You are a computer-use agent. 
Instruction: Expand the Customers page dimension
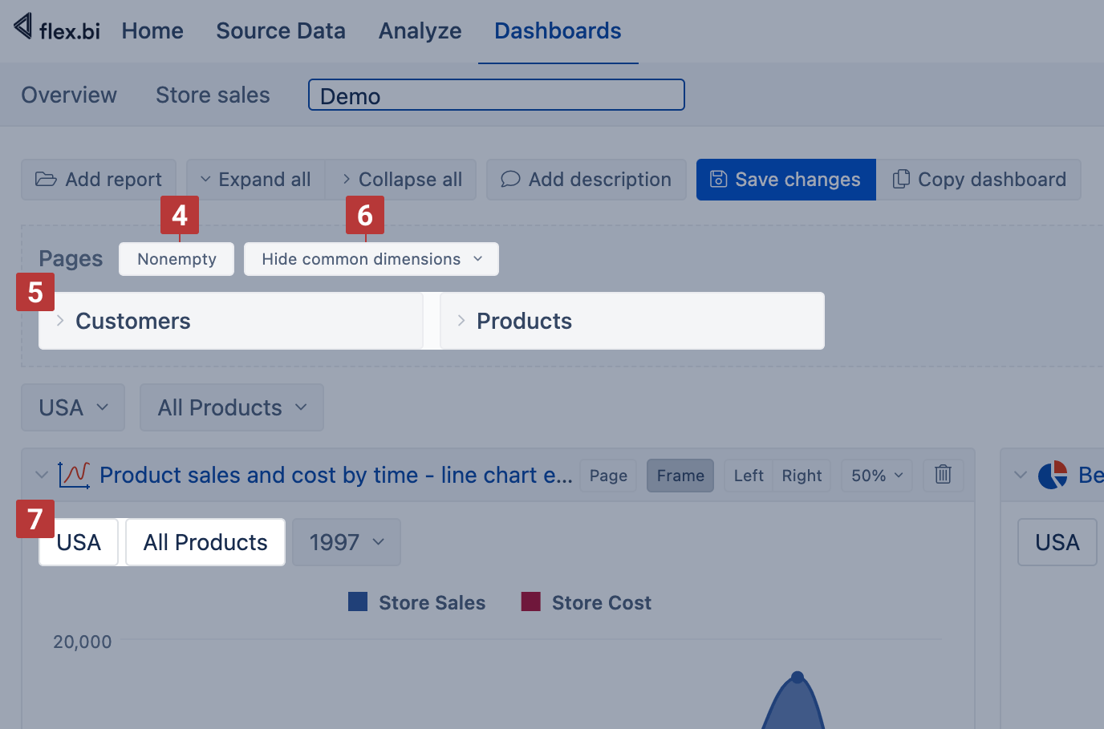tap(60, 321)
